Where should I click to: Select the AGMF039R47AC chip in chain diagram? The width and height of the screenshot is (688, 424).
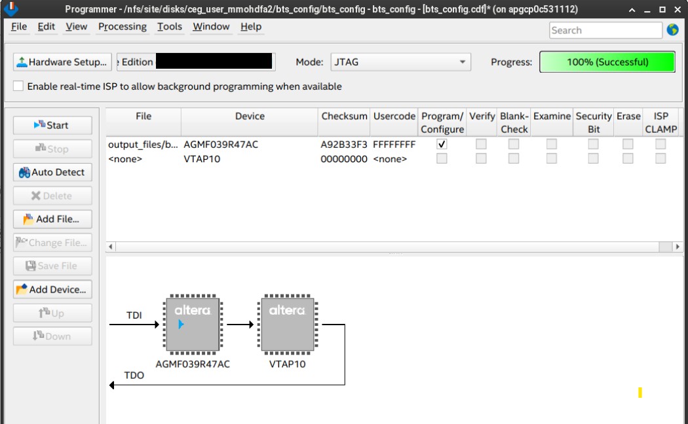[193, 325]
